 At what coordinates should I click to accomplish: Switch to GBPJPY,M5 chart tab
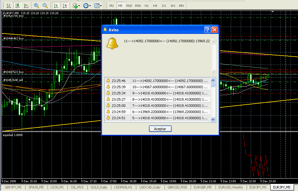(13, 187)
